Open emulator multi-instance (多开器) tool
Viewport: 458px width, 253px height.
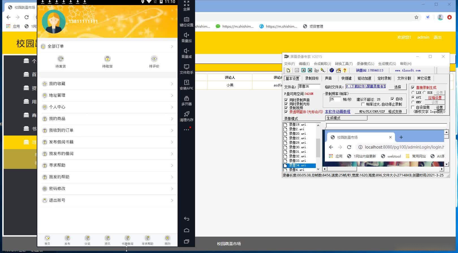pos(187,98)
